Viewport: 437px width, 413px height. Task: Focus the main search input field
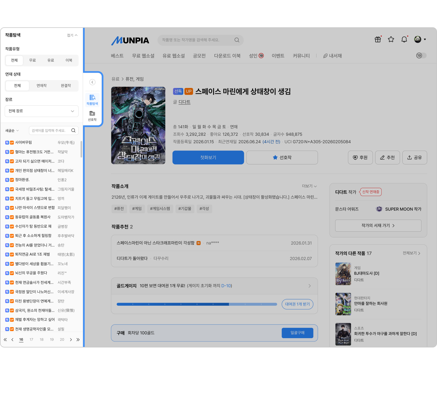click(200, 40)
